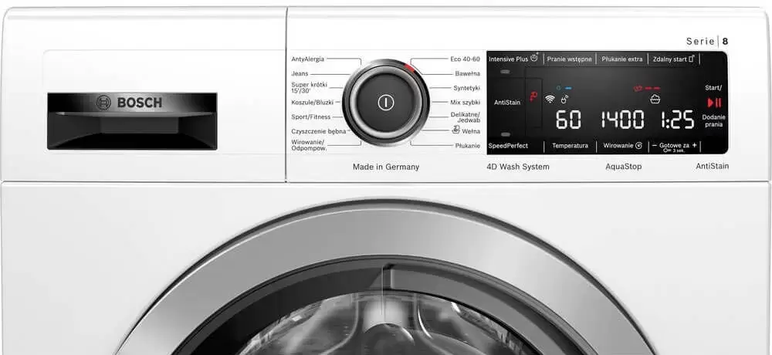
Task: Select the Eco 40-60 programme label
Action: click(x=465, y=59)
